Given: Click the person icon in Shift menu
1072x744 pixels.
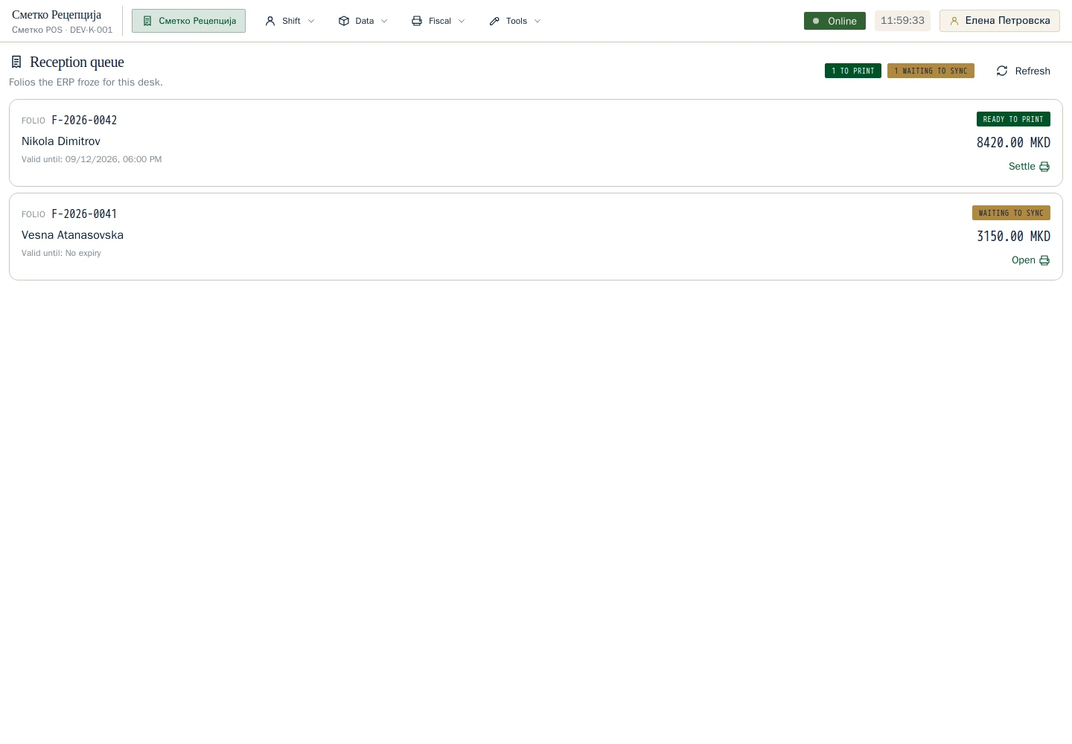Looking at the screenshot, I should (270, 21).
